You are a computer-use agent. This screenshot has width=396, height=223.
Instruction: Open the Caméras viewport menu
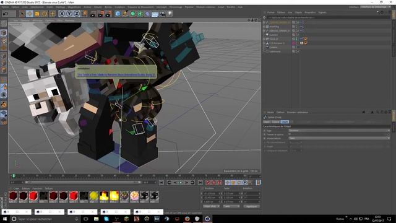pos(25,20)
